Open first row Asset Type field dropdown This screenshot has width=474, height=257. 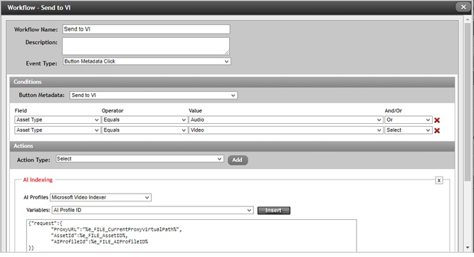coord(58,120)
